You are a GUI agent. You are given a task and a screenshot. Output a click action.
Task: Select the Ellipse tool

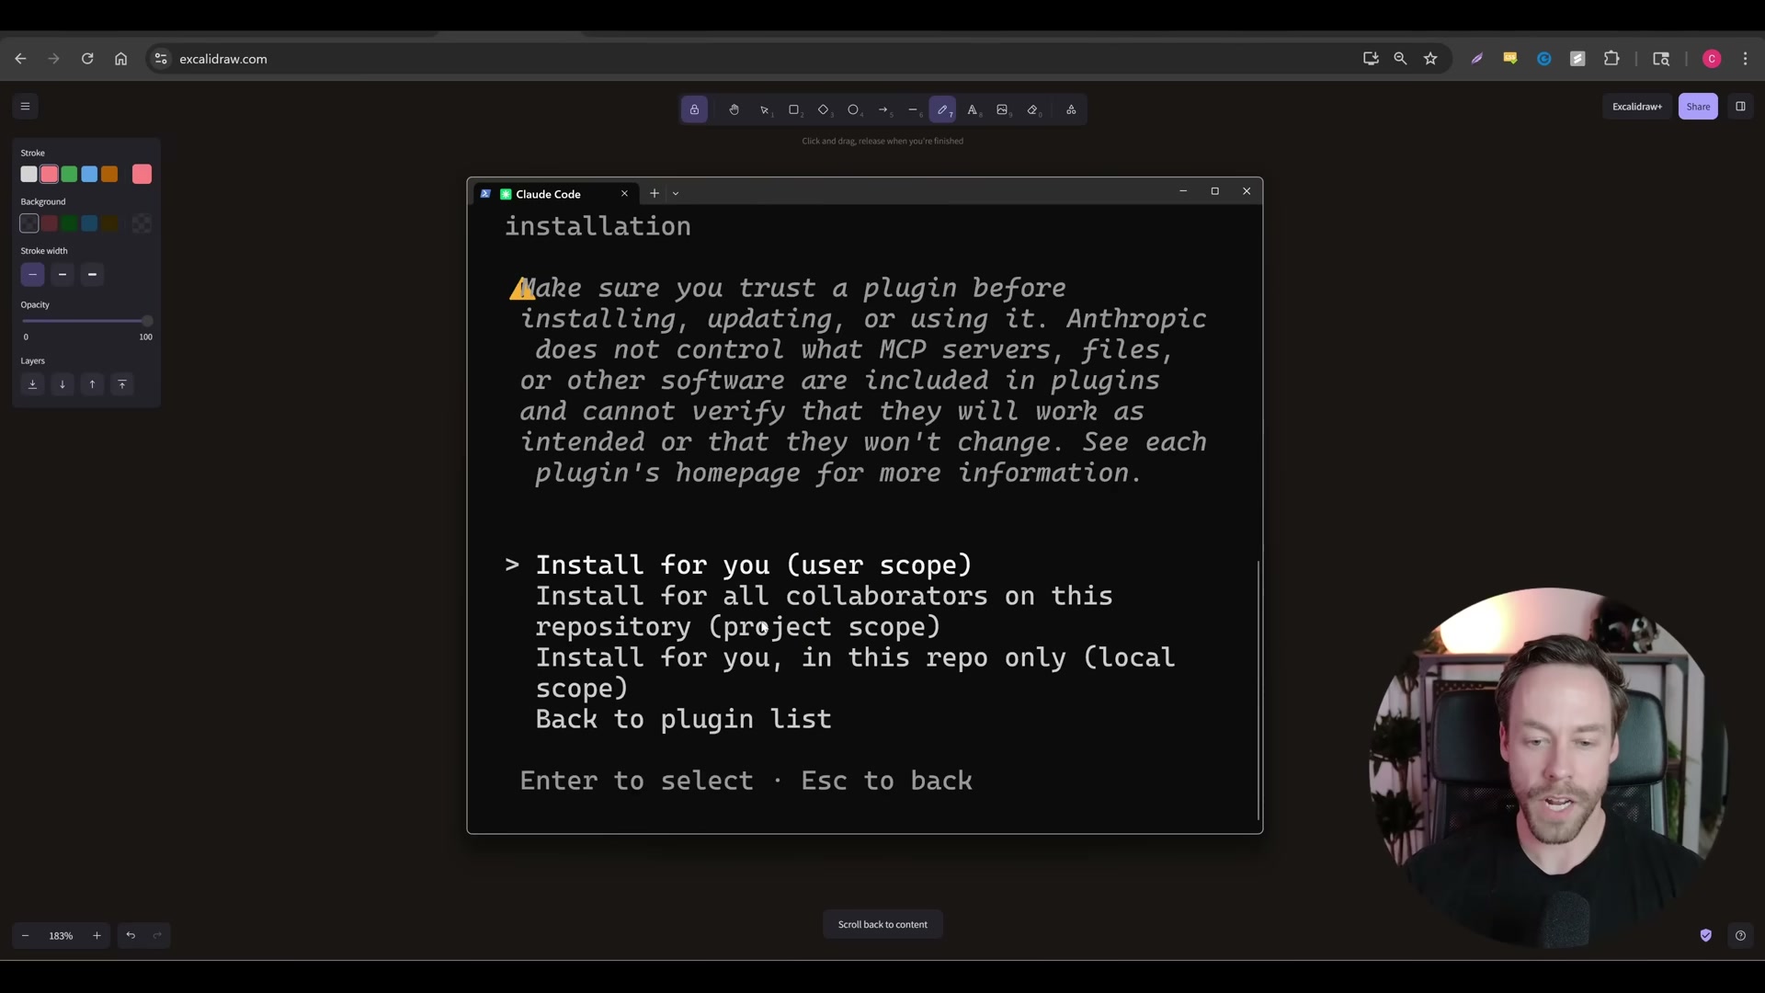point(853,110)
